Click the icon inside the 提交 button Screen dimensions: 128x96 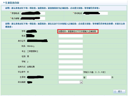click(115, 92)
